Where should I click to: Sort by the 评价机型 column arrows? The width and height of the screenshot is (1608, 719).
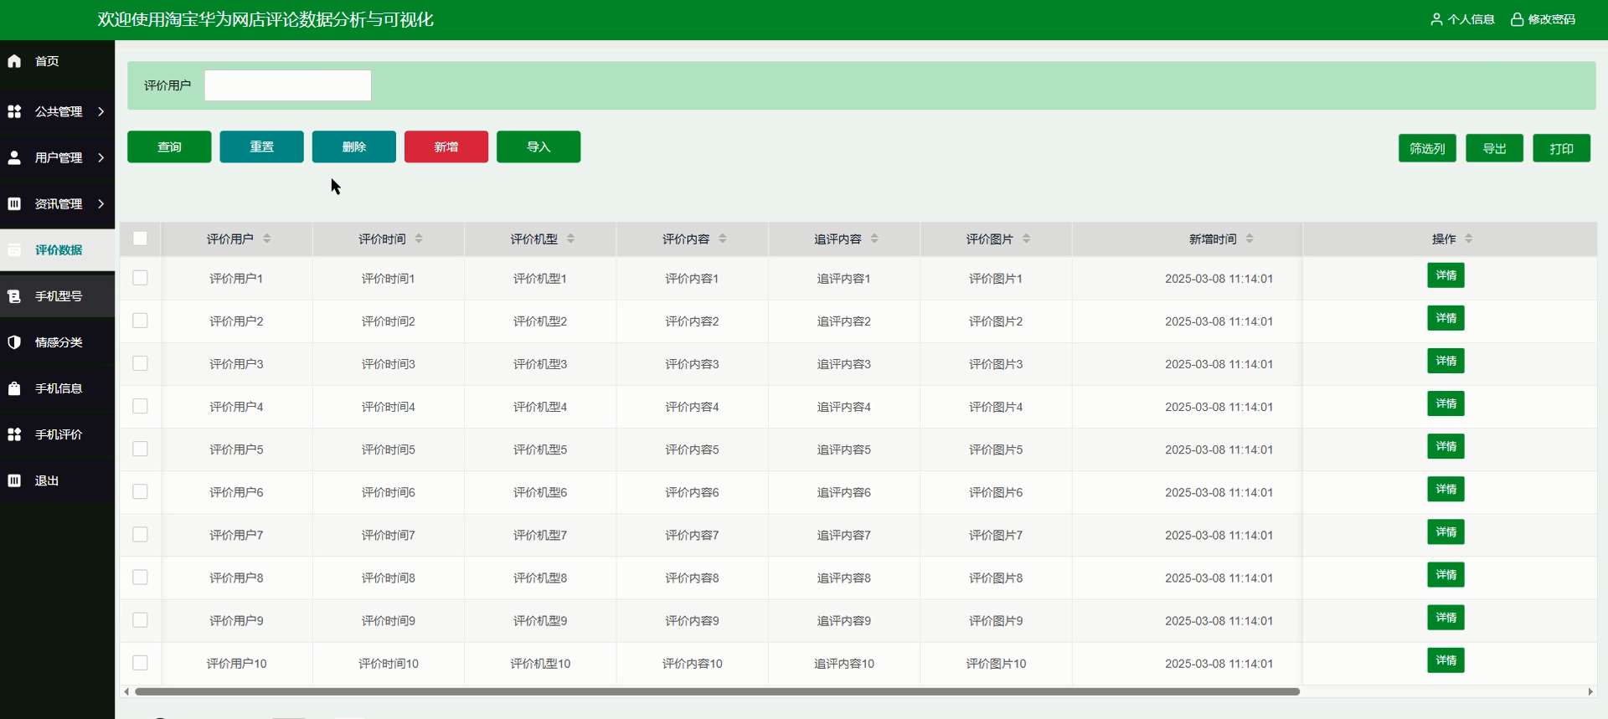(570, 239)
